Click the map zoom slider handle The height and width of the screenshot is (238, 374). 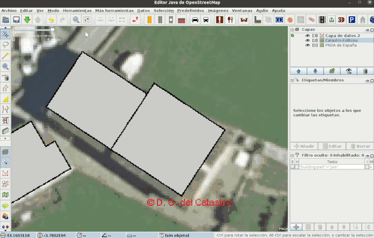52,29
